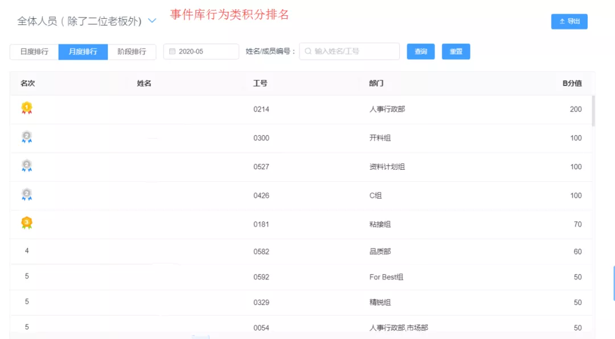
Task: Click the 查询 query button
Action: pyautogui.click(x=420, y=51)
